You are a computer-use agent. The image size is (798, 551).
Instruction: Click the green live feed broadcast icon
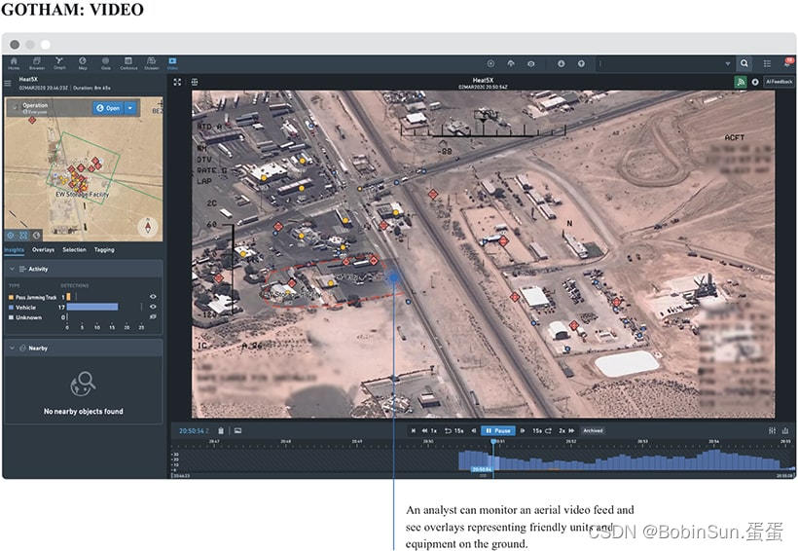click(x=740, y=82)
